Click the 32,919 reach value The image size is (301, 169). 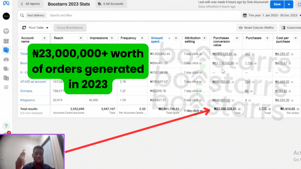pyautogui.click(x=57, y=100)
